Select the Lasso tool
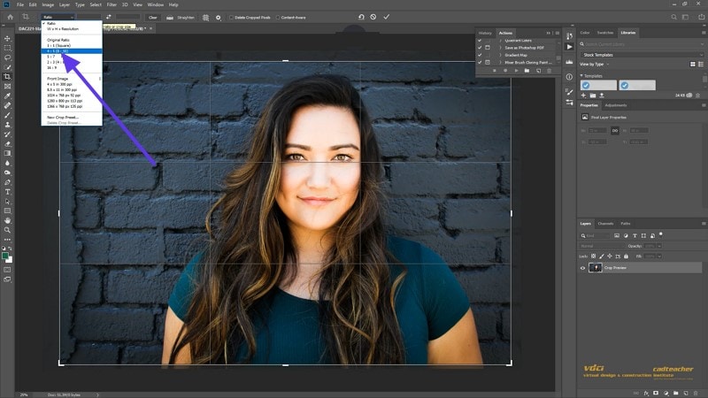This screenshot has width=708, height=398. tap(7, 57)
